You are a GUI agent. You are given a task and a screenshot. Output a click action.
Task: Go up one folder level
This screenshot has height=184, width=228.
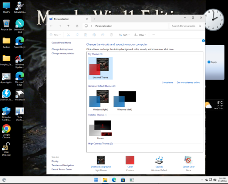click(x=68, y=26)
